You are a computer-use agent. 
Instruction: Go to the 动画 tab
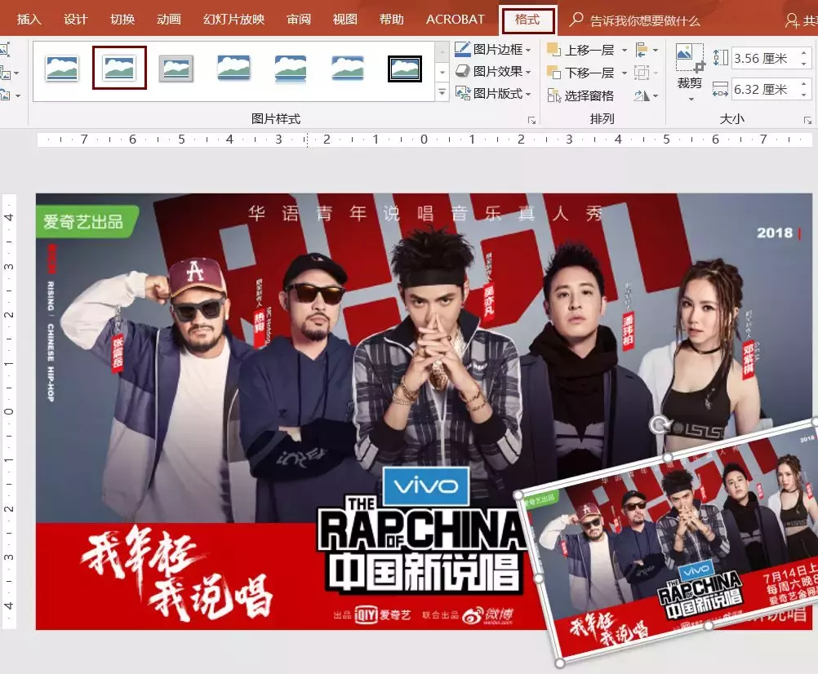pyautogui.click(x=169, y=20)
